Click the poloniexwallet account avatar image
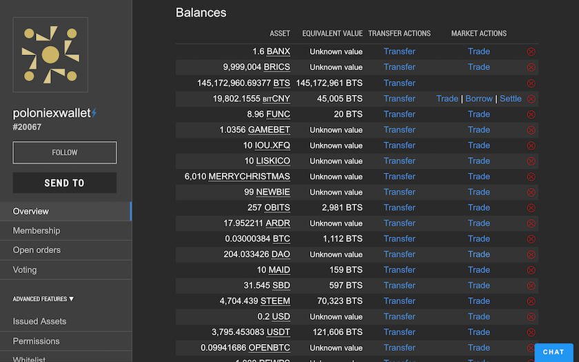This screenshot has width=579, height=362. pos(50,54)
